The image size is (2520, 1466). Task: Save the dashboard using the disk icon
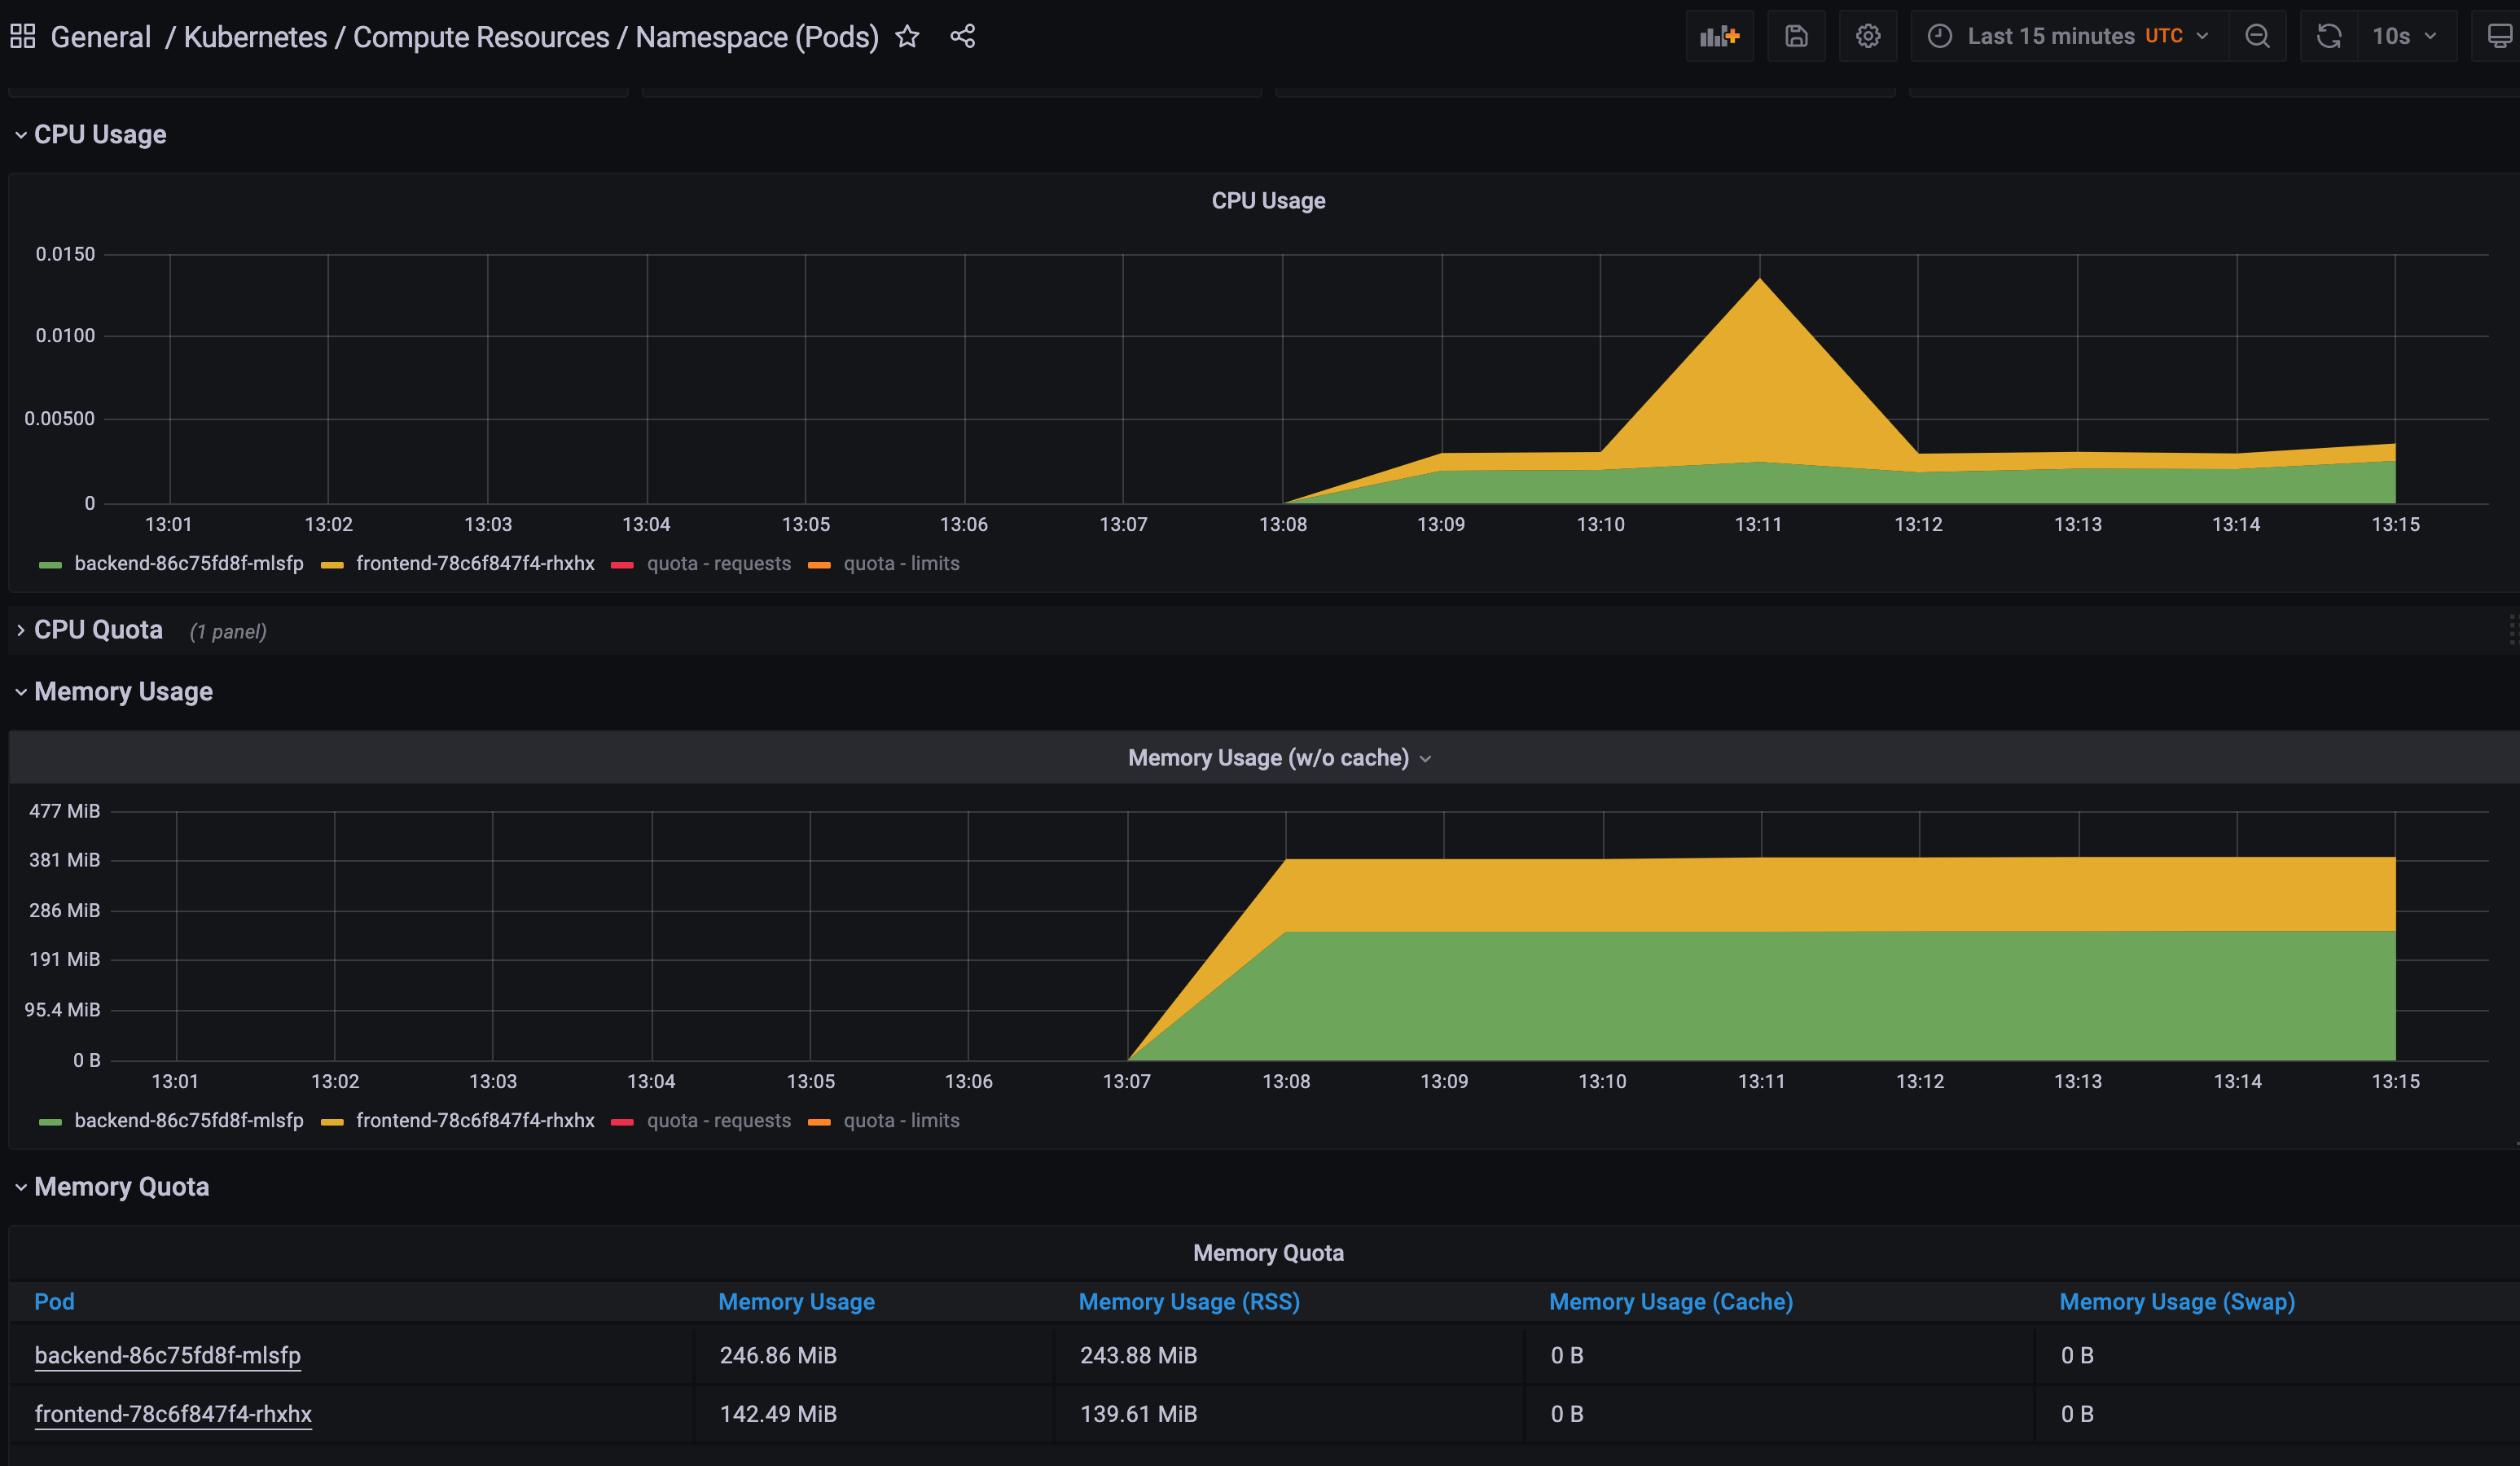[x=1796, y=36]
